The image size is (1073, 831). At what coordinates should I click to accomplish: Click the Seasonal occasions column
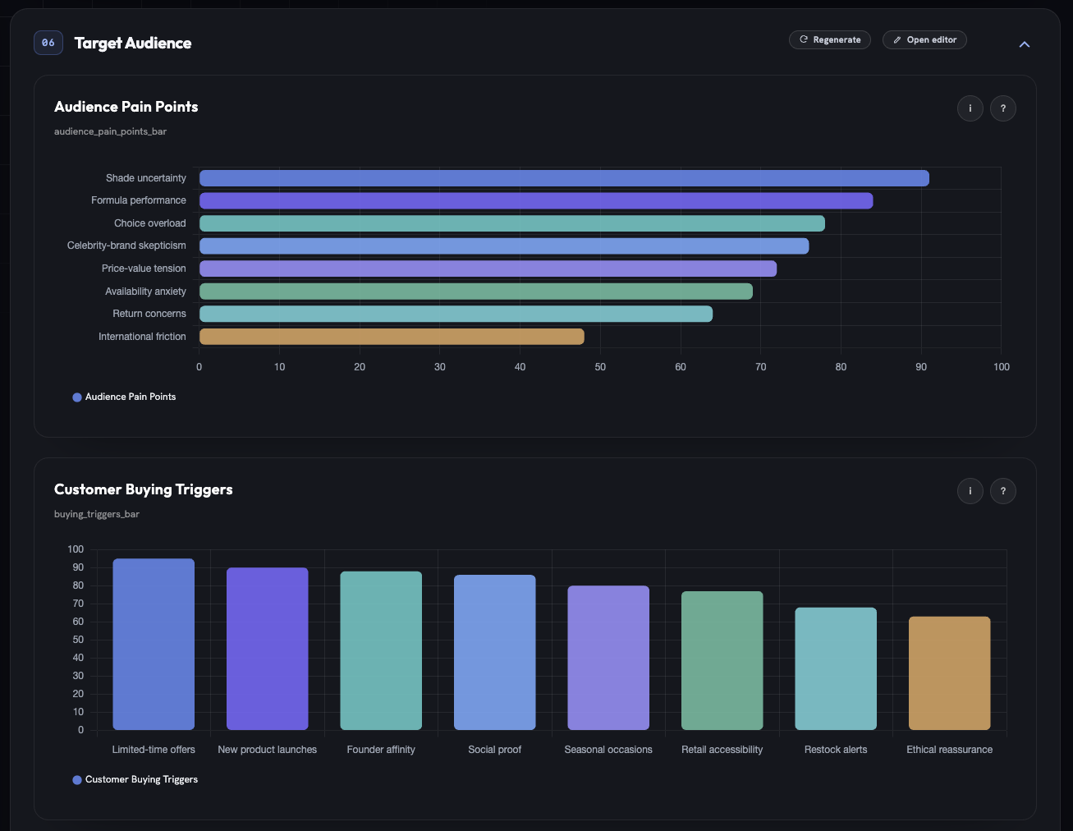pyautogui.click(x=608, y=658)
